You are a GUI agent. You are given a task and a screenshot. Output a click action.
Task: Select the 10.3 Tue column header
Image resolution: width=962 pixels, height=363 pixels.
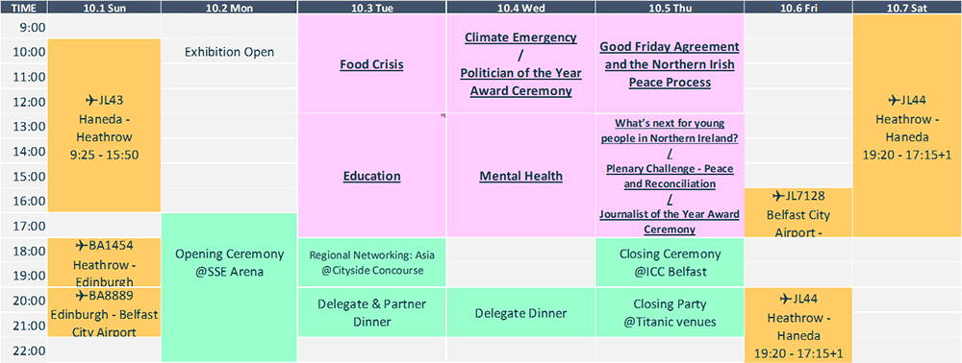coord(372,7)
